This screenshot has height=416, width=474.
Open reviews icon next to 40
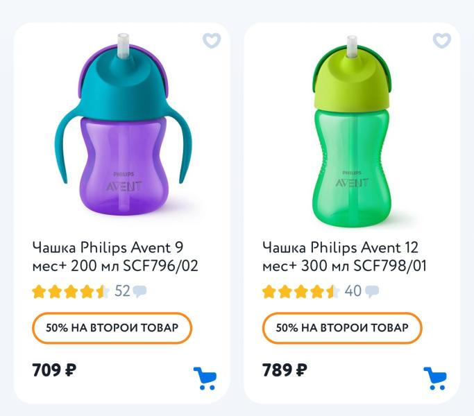[372, 291]
